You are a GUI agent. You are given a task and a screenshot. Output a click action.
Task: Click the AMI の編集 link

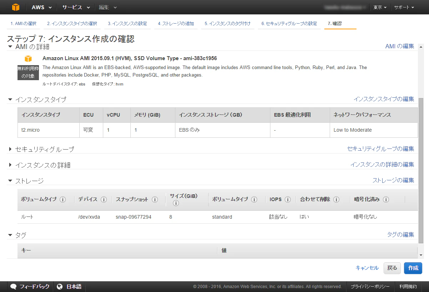399,46
